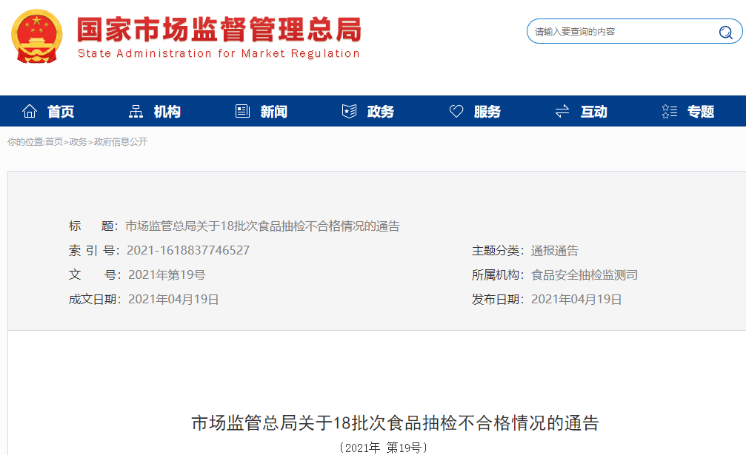Follow the 政府信息公开 breadcrumb link
Screen dimensions: 746x455
[120, 141]
